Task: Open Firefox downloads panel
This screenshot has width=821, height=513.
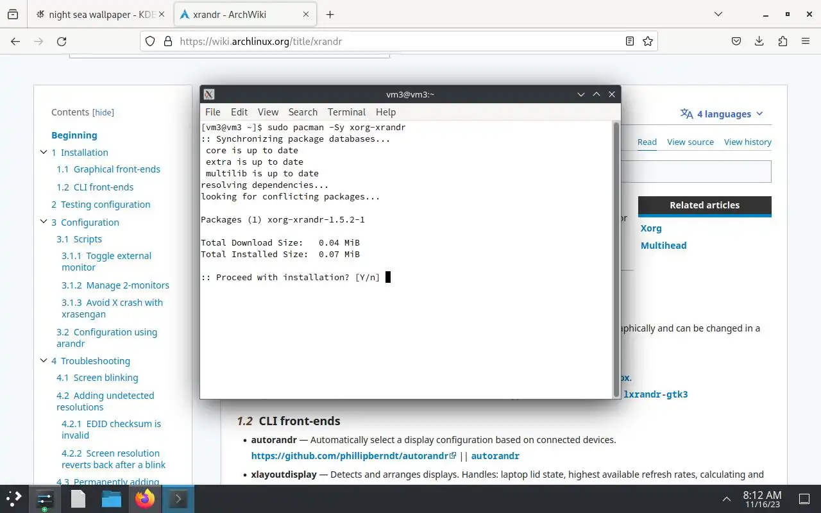Action: [759, 41]
